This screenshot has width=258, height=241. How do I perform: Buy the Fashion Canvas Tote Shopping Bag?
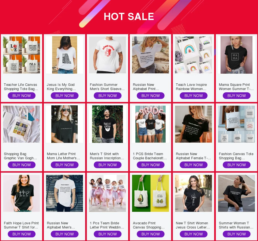tap(237, 165)
